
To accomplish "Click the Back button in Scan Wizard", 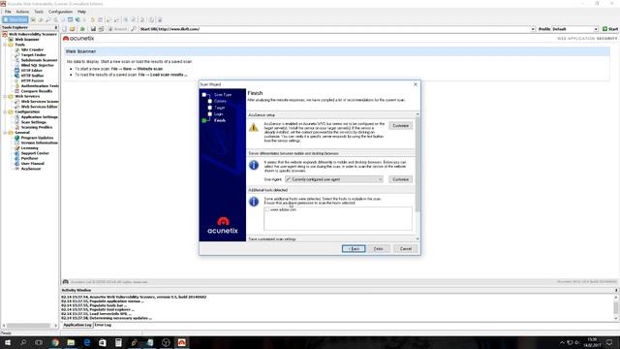I will click(x=354, y=249).
